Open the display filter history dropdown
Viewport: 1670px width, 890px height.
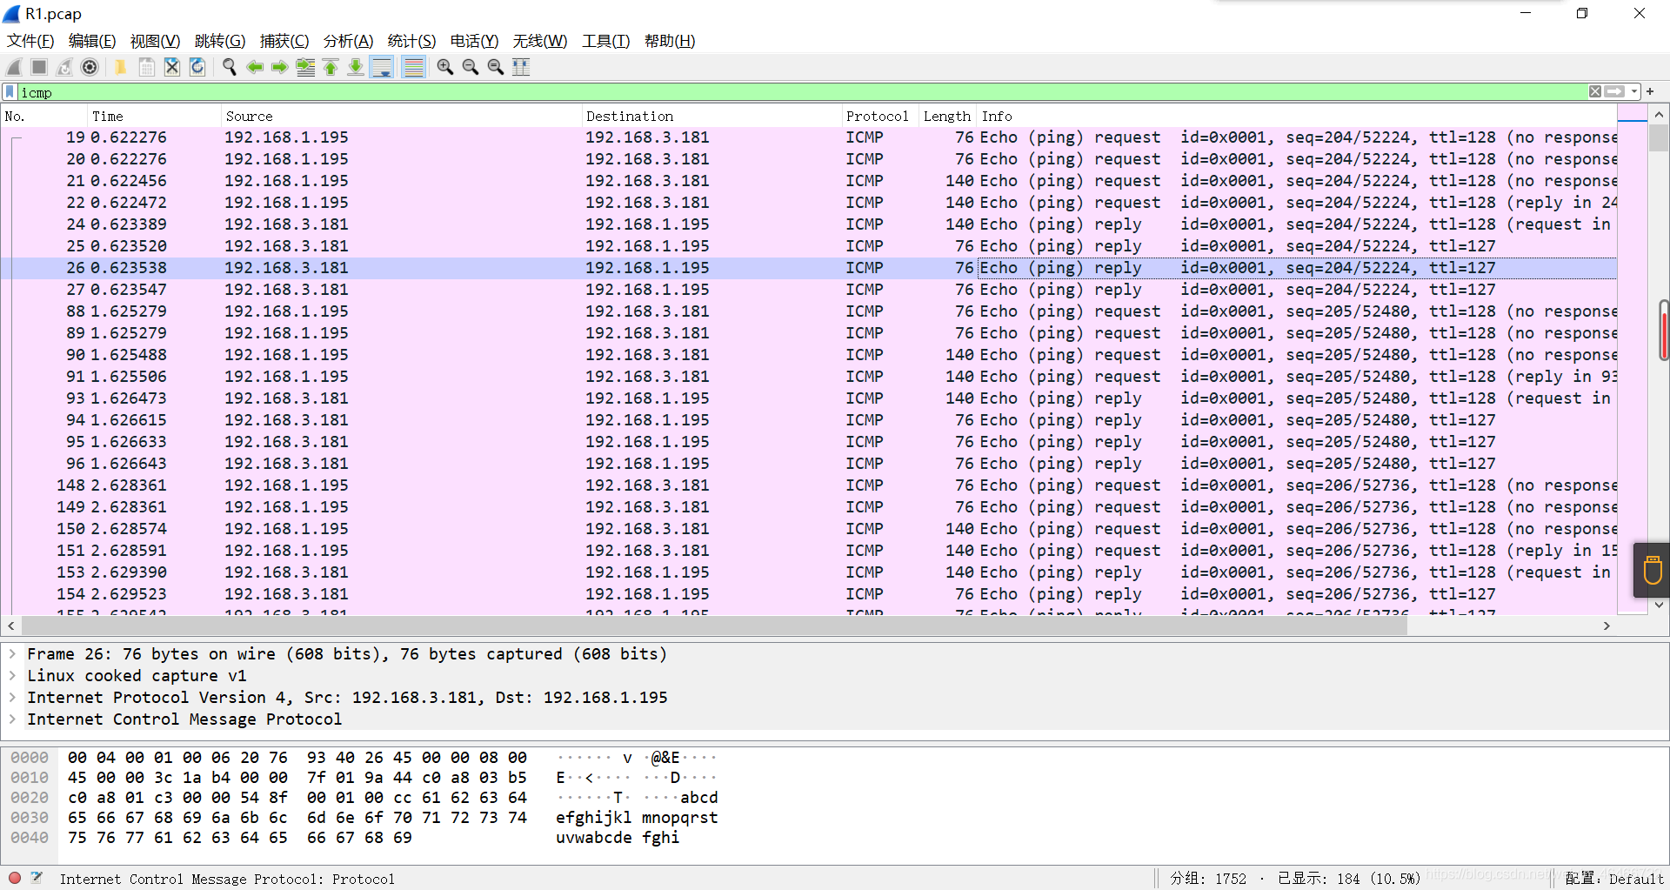[x=1633, y=91]
